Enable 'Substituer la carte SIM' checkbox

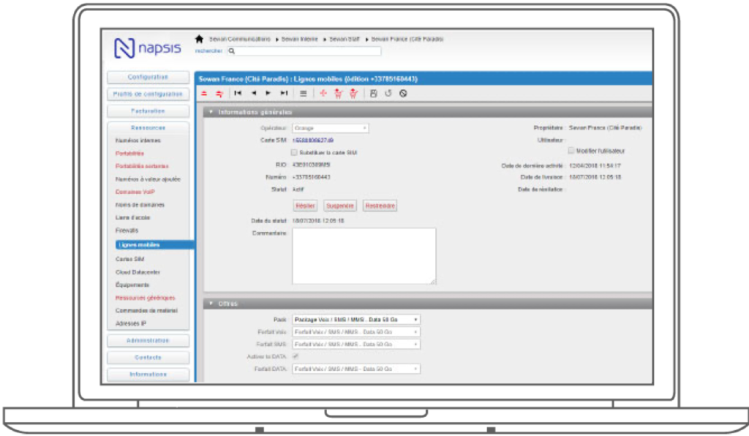295,153
